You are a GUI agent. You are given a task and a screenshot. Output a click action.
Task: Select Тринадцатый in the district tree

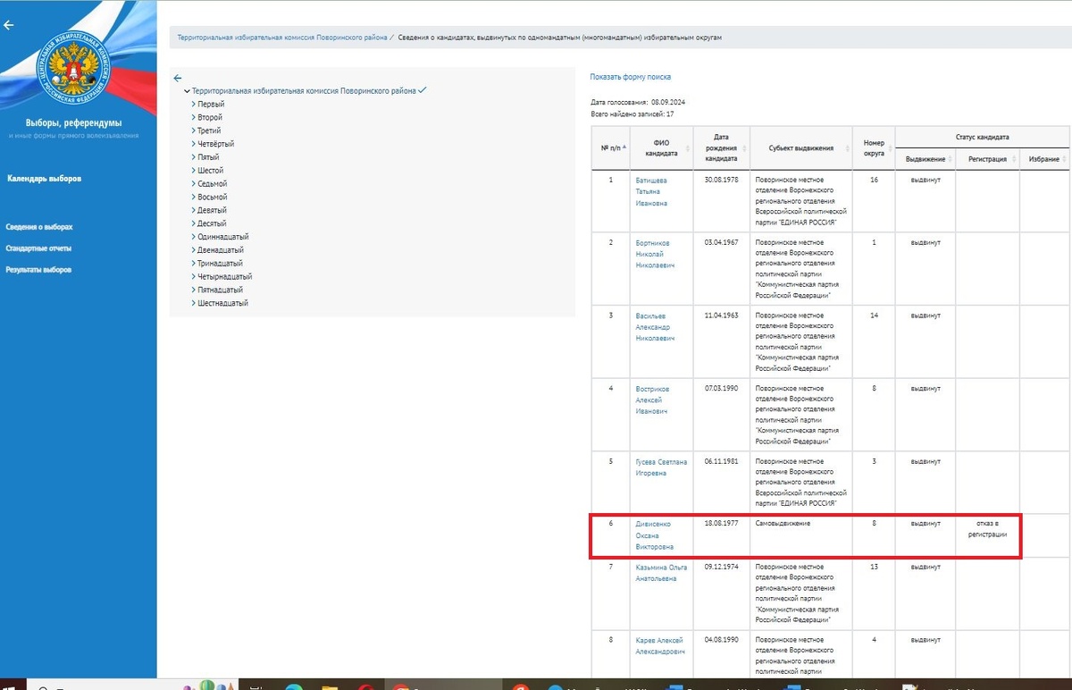[x=220, y=264]
